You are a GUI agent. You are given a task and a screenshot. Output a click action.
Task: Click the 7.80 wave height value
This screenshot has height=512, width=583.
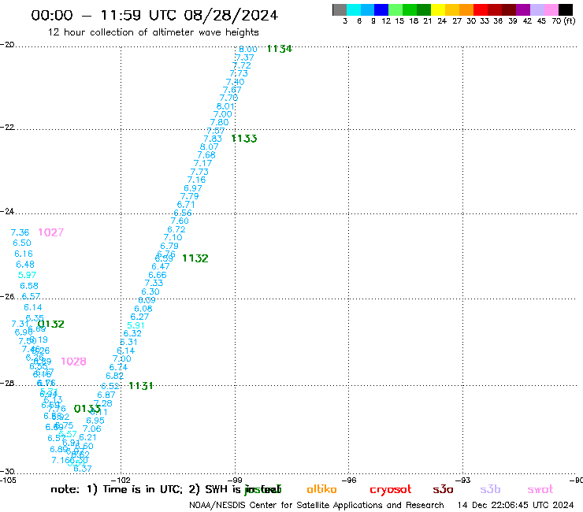tap(219, 122)
